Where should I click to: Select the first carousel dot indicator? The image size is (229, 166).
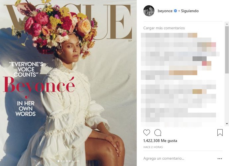click(x=58, y=161)
